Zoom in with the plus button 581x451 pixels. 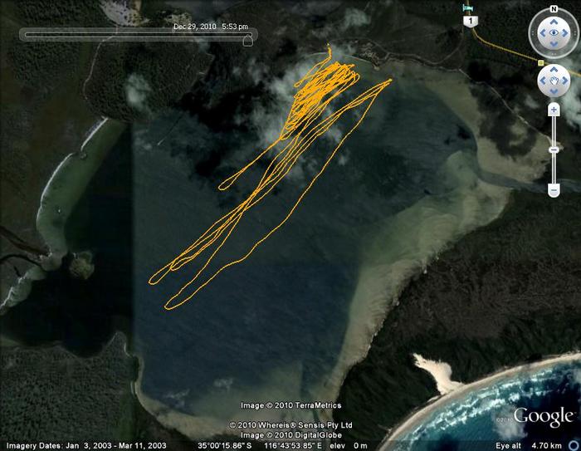tap(554, 110)
